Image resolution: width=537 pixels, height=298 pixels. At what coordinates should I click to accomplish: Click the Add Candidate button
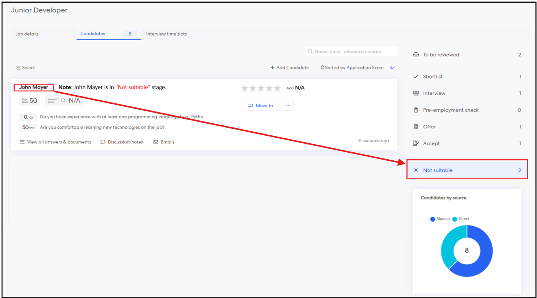pyautogui.click(x=290, y=68)
